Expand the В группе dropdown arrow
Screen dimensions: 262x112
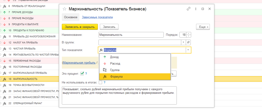183,42
